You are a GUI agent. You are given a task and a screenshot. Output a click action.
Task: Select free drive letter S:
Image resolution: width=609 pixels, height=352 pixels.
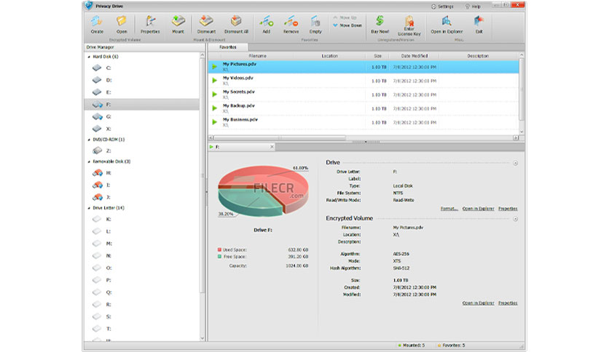[x=142, y=316]
